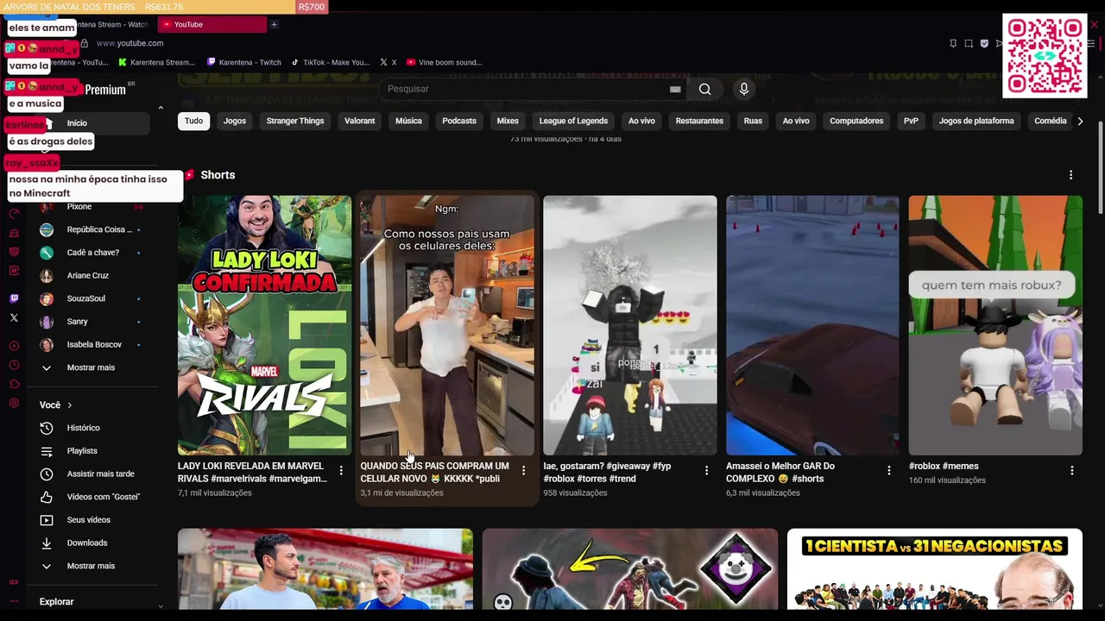Open the Kick bookmark Karentena Stream
The width and height of the screenshot is (1105, 621).
click(x=157, y=62)
